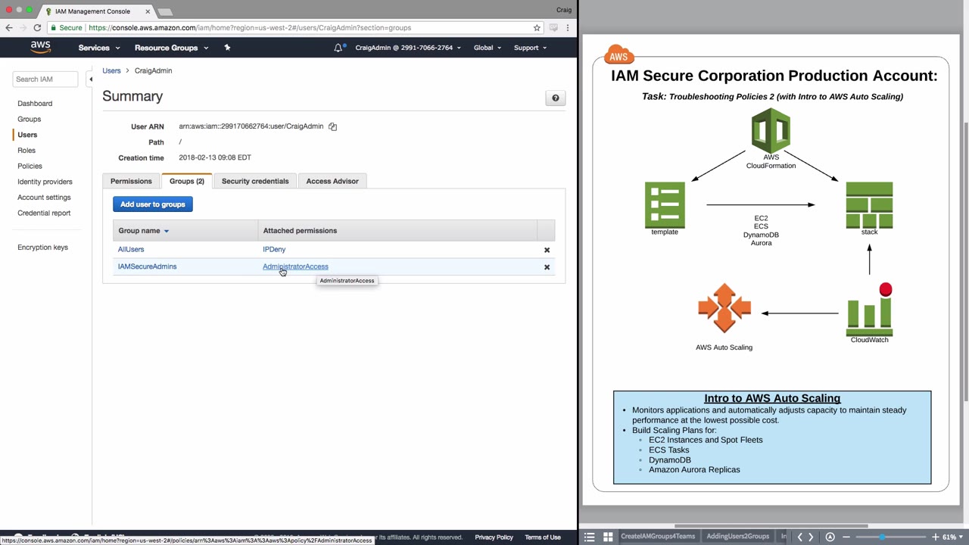The height and width of the screenshot is (545, 969).
Task: Open the CreateIAMGroups4Teams page tab
Action: (658, 537)
